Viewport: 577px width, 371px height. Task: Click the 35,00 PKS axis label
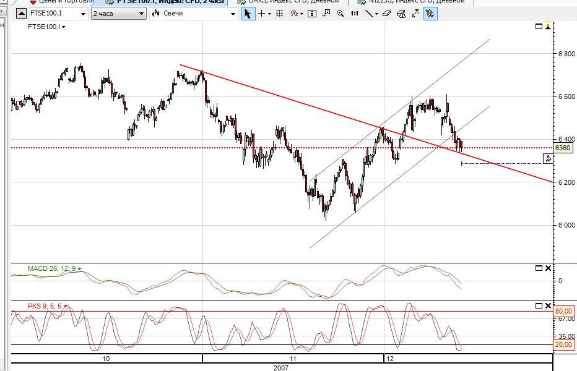566,336
